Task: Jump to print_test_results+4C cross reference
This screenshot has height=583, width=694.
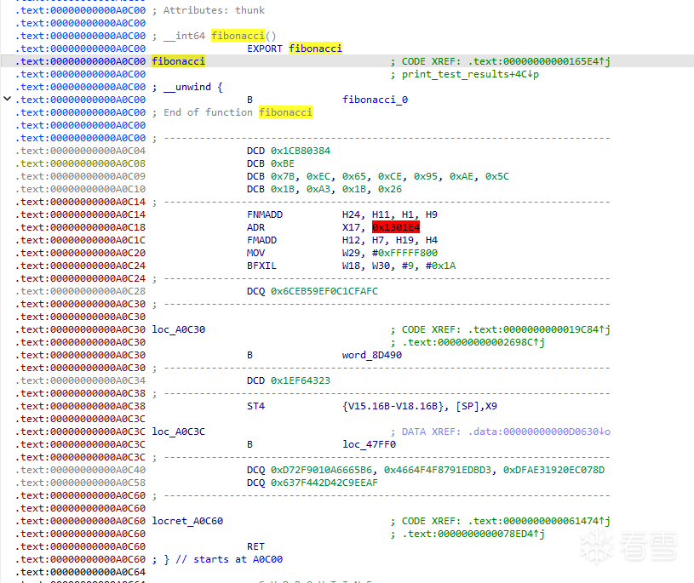Action: (x=470, y=74)
